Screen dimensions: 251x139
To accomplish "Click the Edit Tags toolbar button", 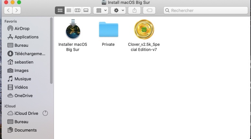I will pos(149,10).
